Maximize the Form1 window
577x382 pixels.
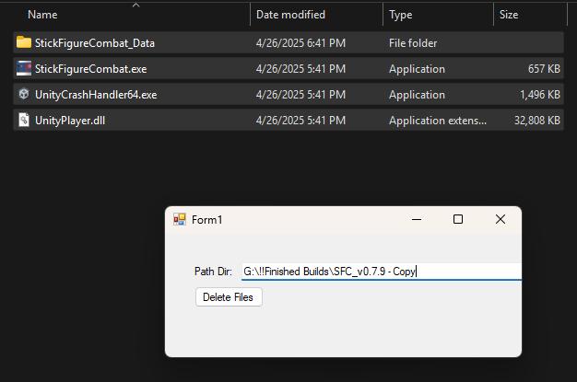458,219
